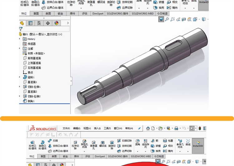Viewport: 234px width, 166px height.
Task: Select the 异型孔向导 tool in lower window
Action: [84, 144]
